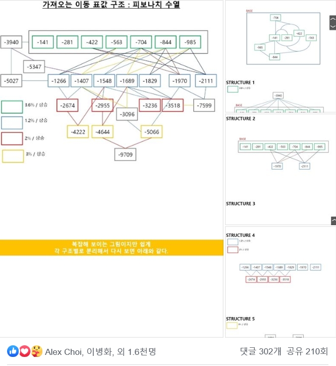This screenshot has width=336, height=366.
Task: Click the blue thumbs-up Like reaction icon
Action: 12,351
